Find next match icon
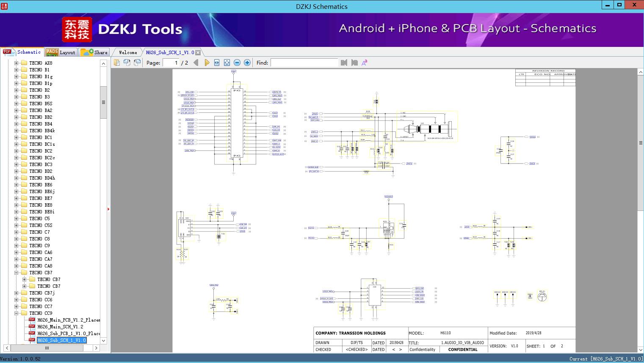This screenshot has height=363, width=644. [x=354, y=63]
